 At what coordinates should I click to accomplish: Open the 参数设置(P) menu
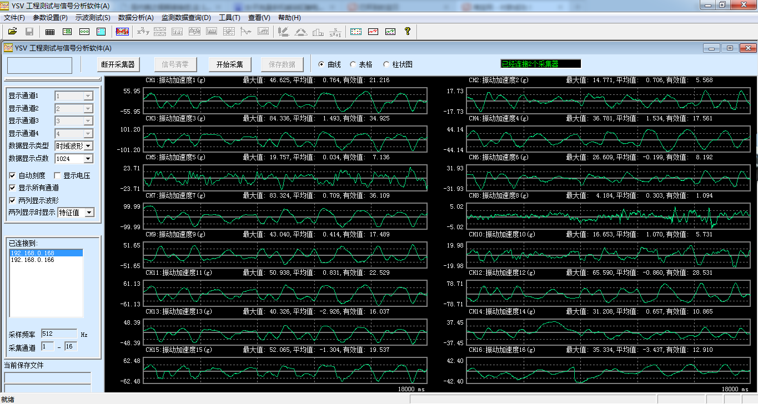click(x=50, y=18)
